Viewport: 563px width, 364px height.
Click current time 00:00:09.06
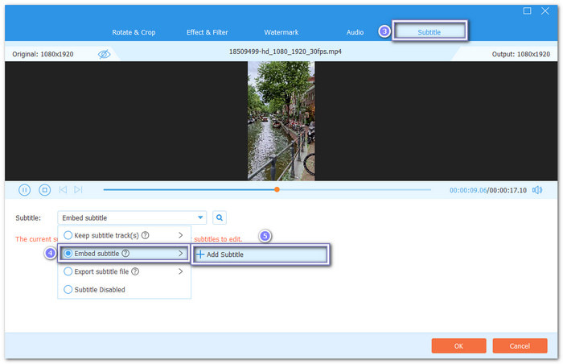(x=468, y=190)
